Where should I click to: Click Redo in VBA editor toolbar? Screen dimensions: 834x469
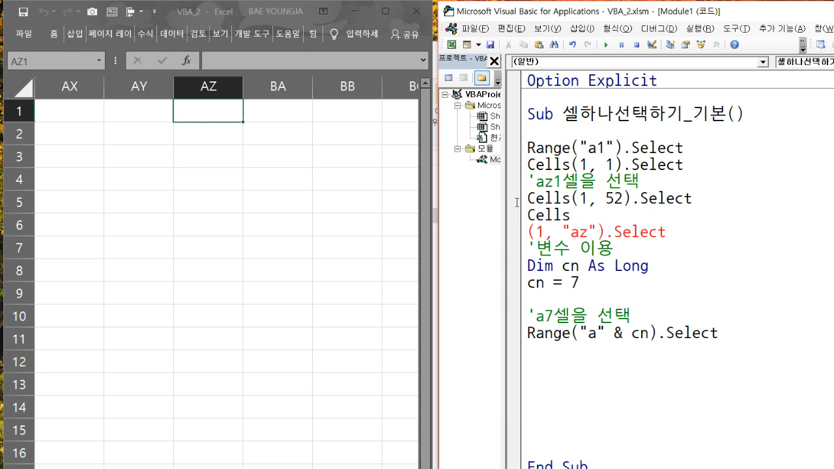(588, 45)
